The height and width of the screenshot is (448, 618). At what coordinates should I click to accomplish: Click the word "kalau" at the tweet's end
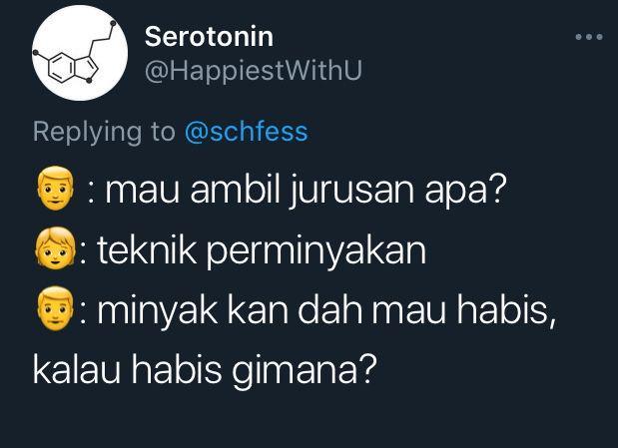[77, 369]
